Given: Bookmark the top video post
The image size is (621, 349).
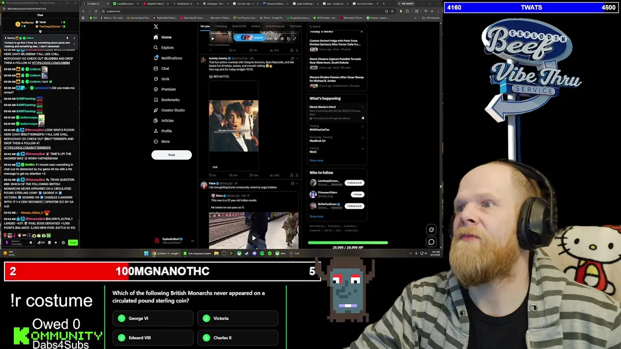Looking at the screenshot, I should pyautogui.click(x=292, y=50).
